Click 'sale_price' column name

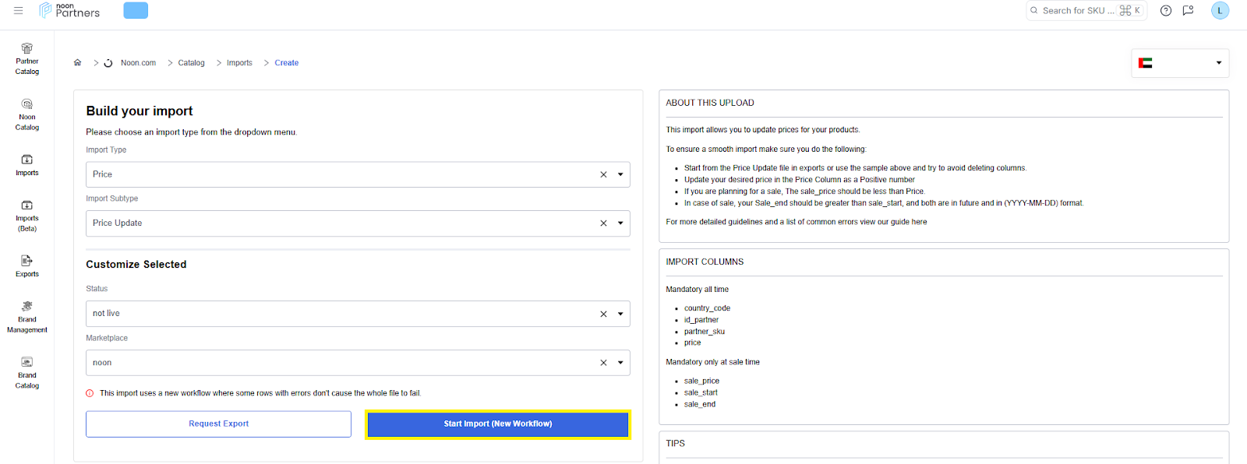[701, 381]
